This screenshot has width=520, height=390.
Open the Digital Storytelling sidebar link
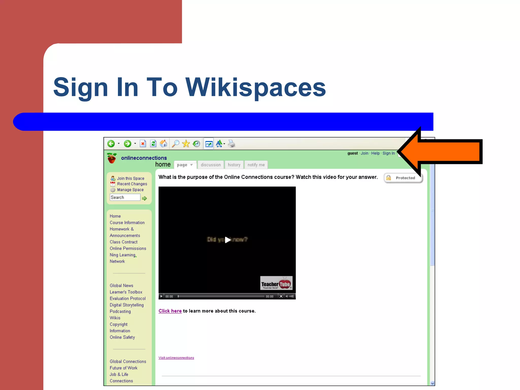pyautogui.click(x=126, y=305)
